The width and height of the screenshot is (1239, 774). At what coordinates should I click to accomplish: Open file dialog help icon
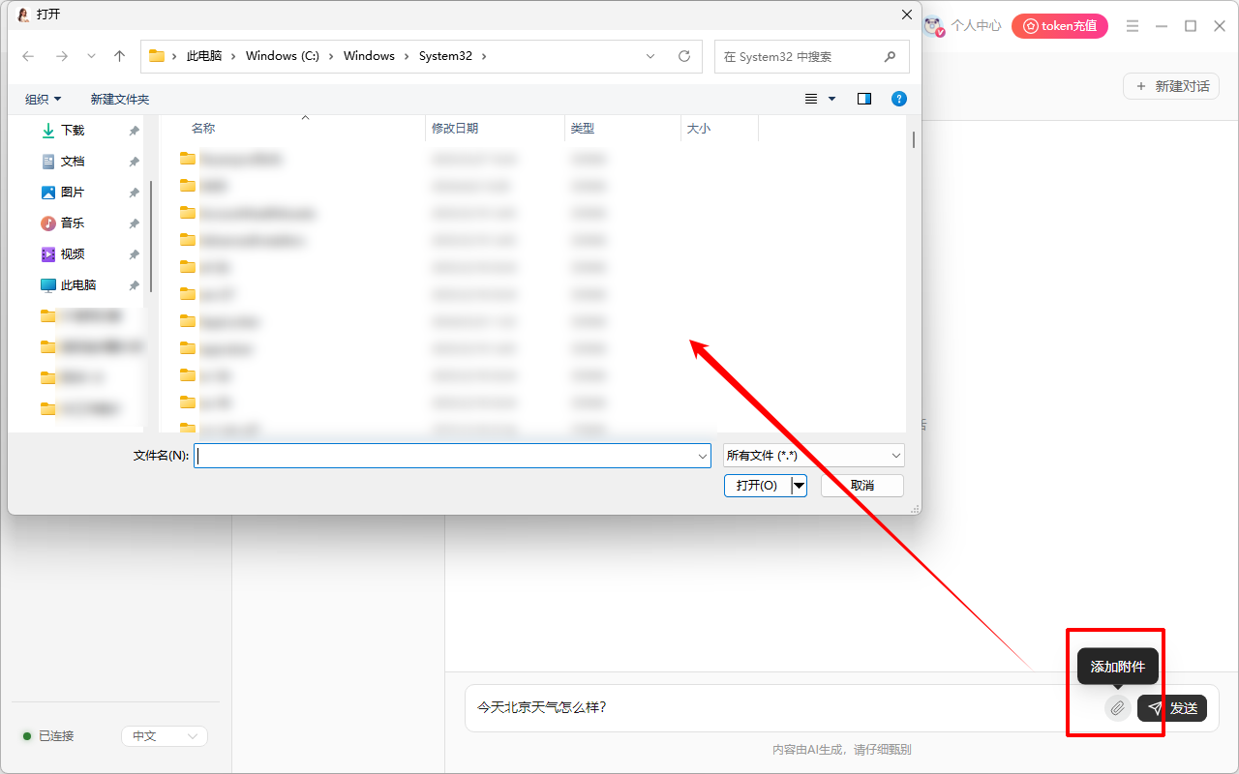pyautogui.click(x=899, y=99)
